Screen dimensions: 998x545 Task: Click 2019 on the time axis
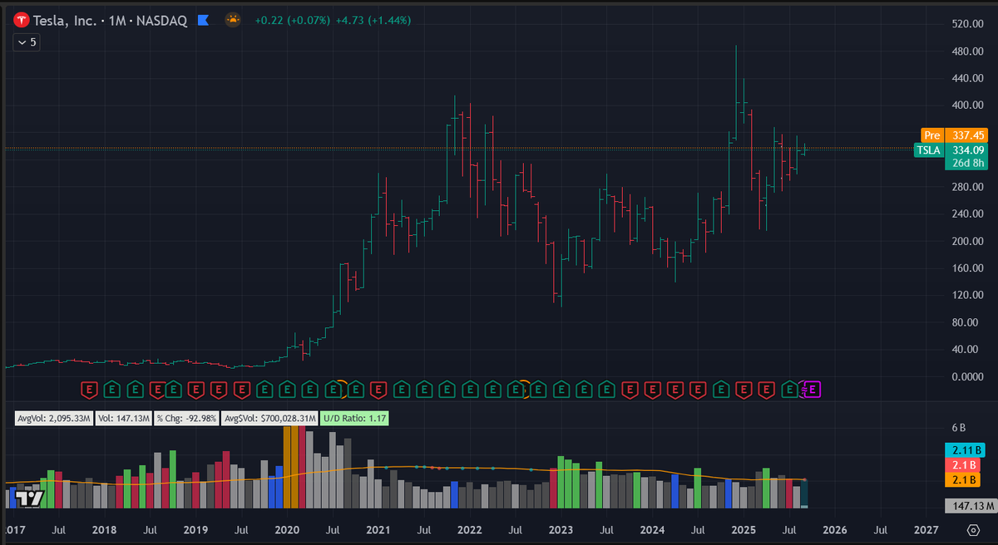point(195,529)
